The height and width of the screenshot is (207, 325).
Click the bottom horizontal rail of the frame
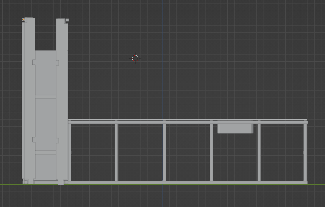(188, 183)
